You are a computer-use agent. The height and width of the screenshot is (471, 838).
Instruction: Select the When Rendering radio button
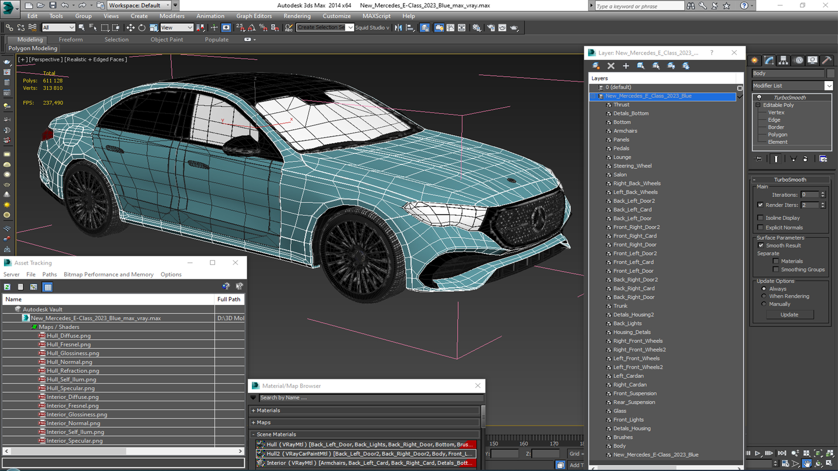[x=764, y=296]
